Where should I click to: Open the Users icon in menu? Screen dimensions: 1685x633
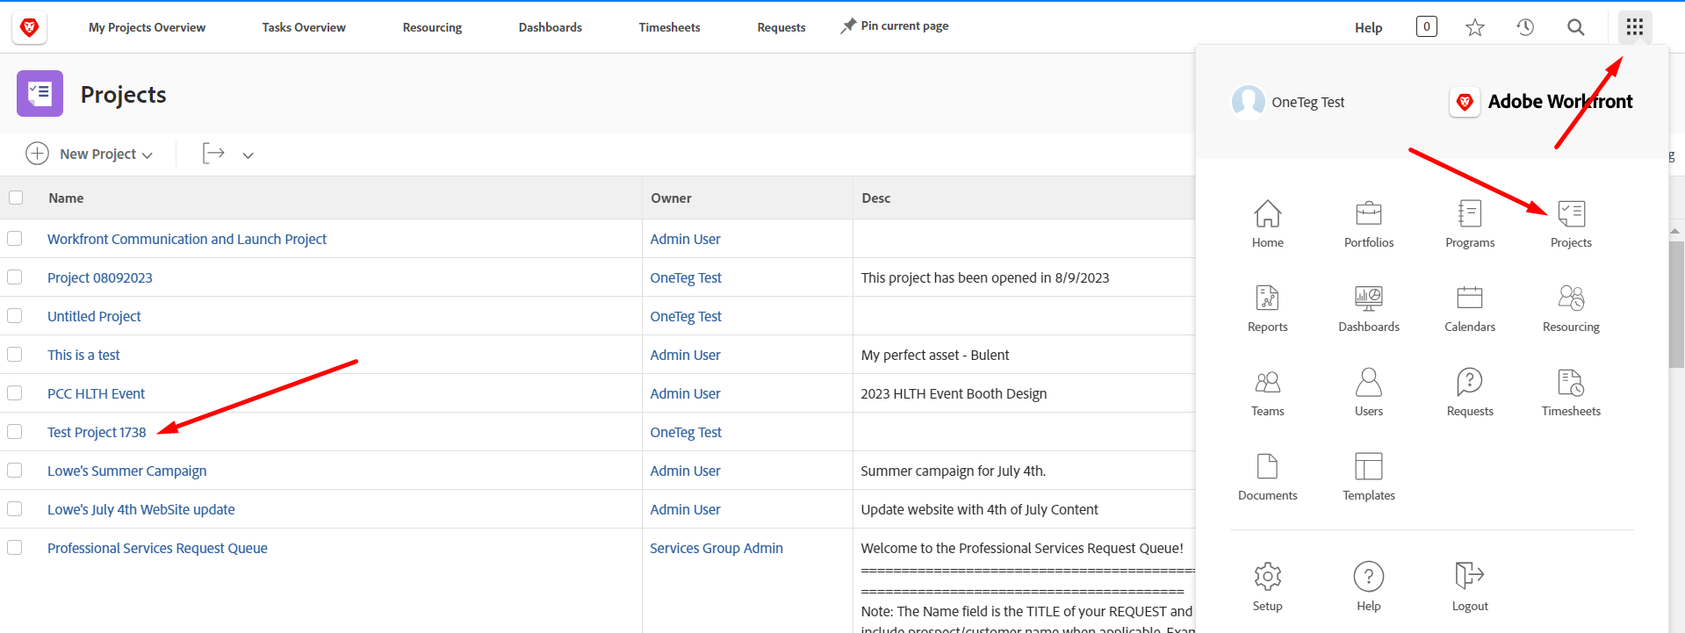point(1368,383)
